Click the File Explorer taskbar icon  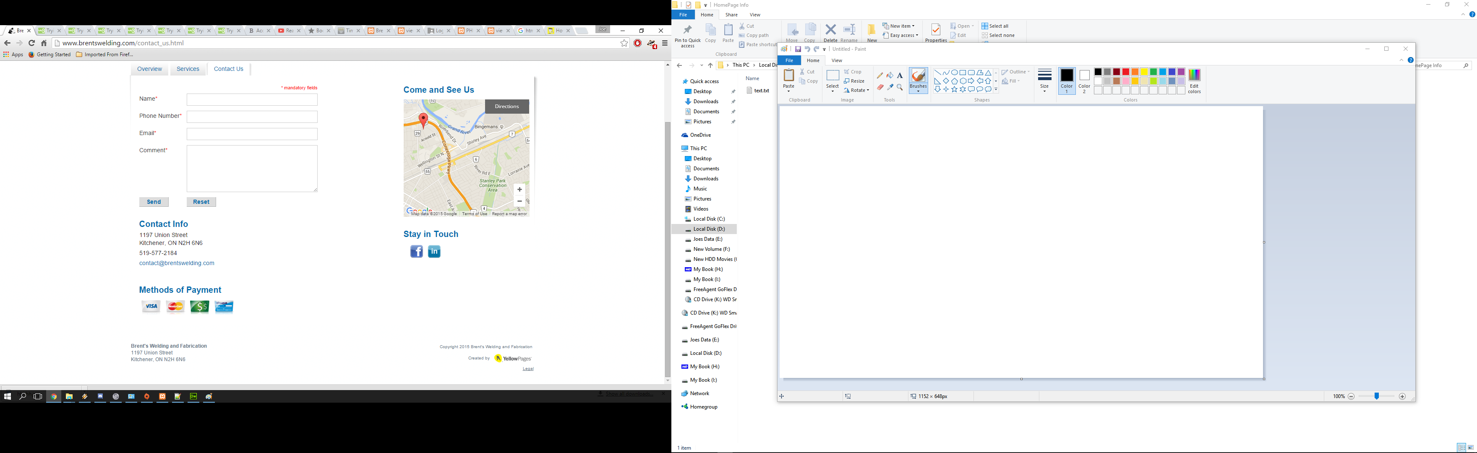(69, 396)
